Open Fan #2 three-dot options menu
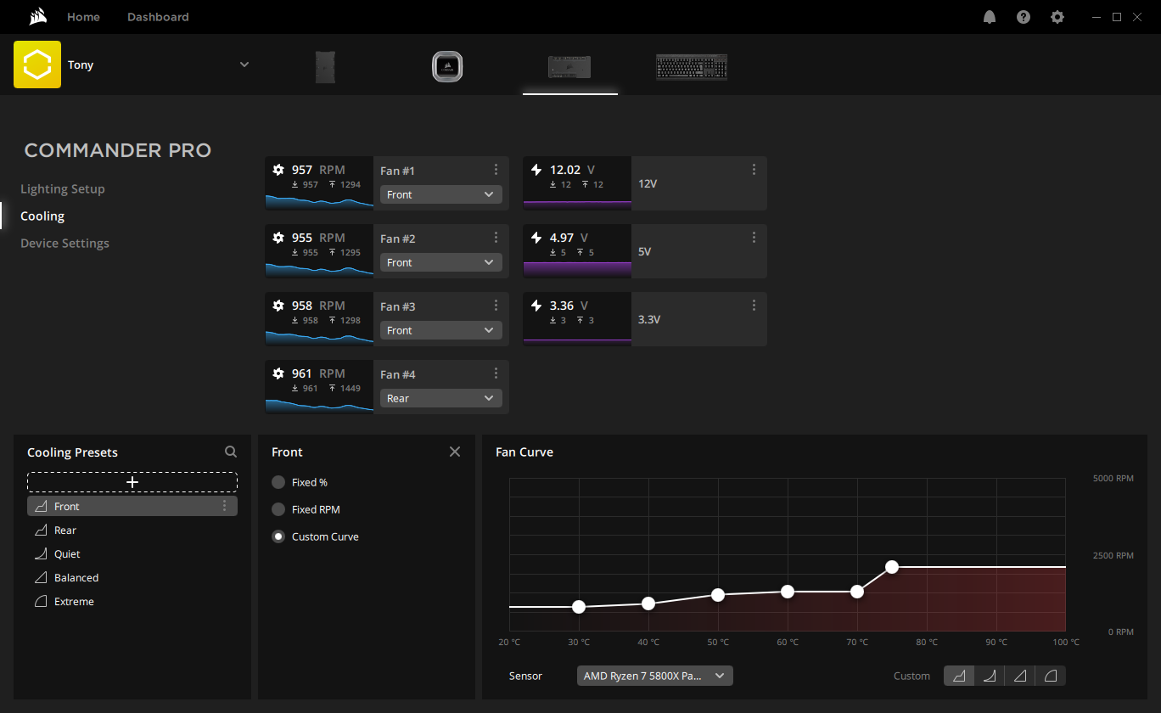1161x713 pixels. coord(496,238)
